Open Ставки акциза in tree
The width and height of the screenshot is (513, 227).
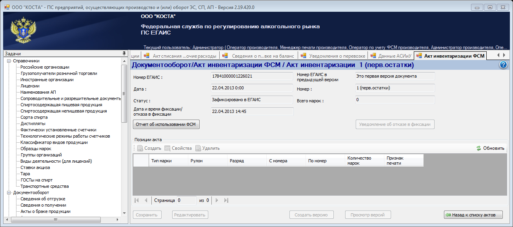pos(35,167)
